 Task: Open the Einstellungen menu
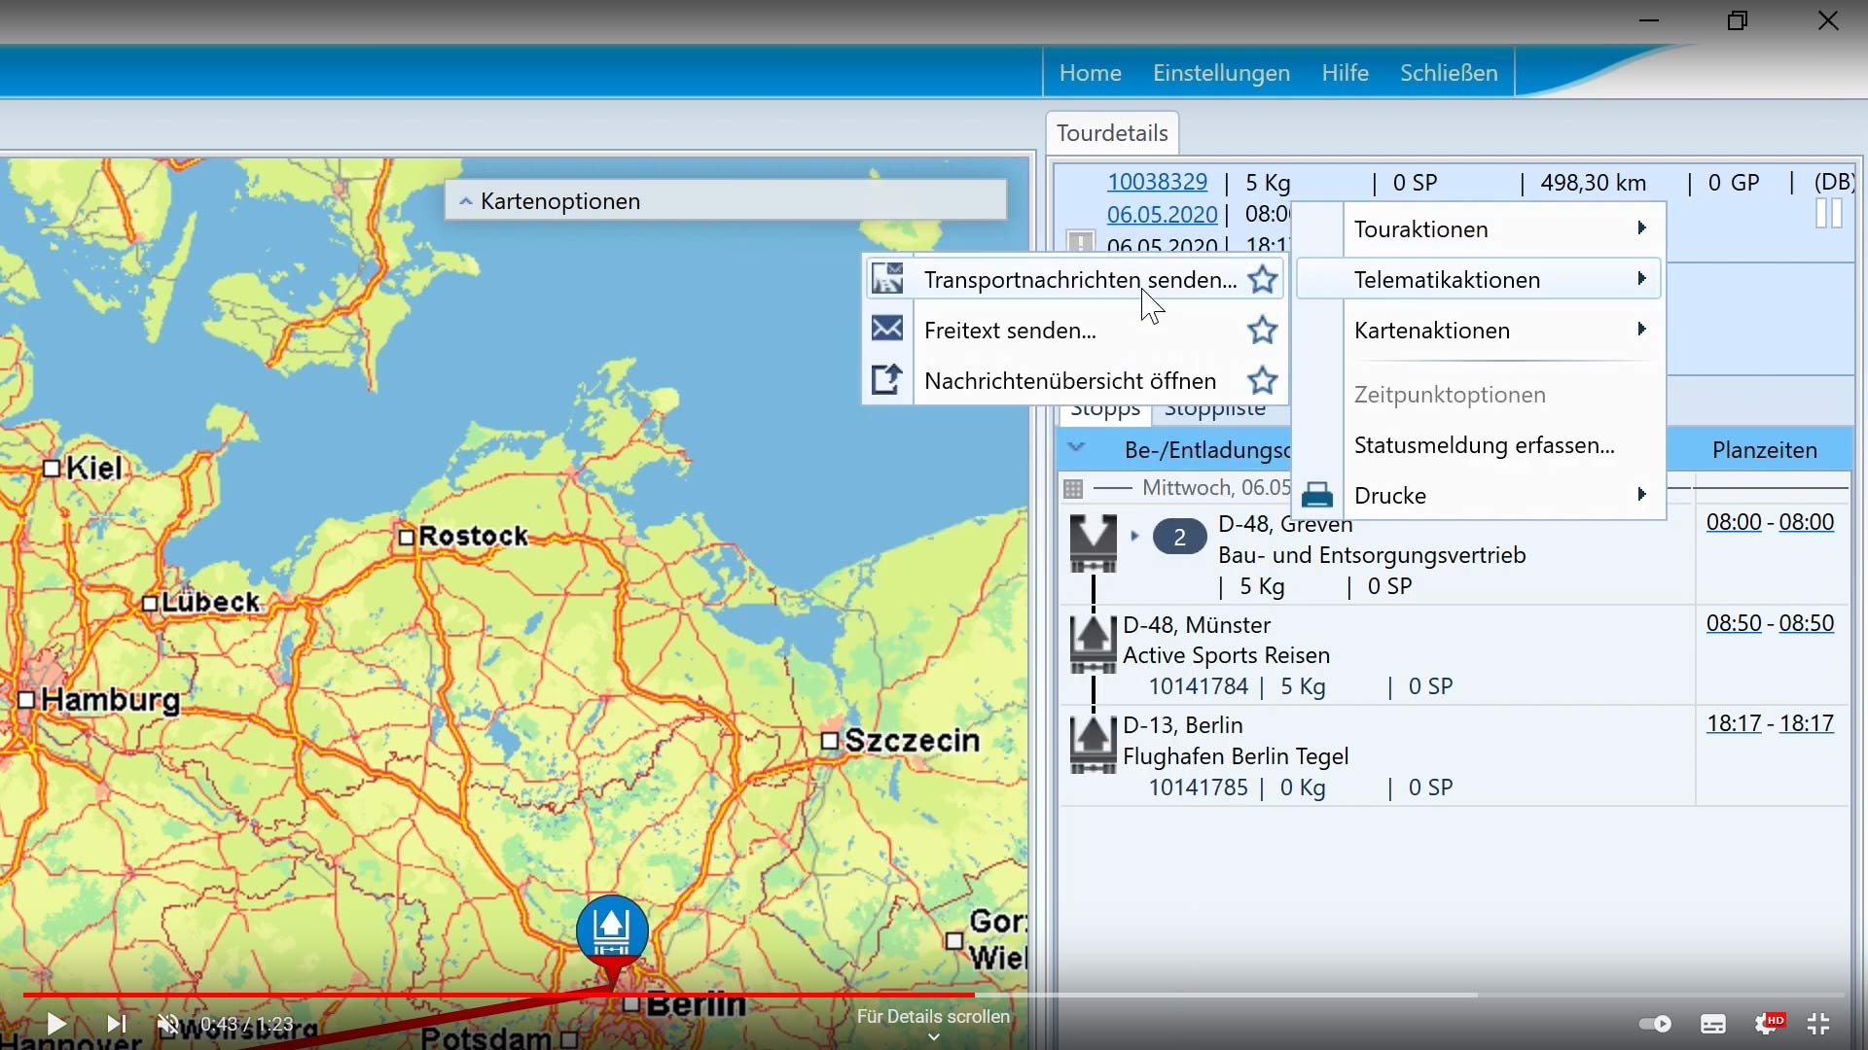1221,73
